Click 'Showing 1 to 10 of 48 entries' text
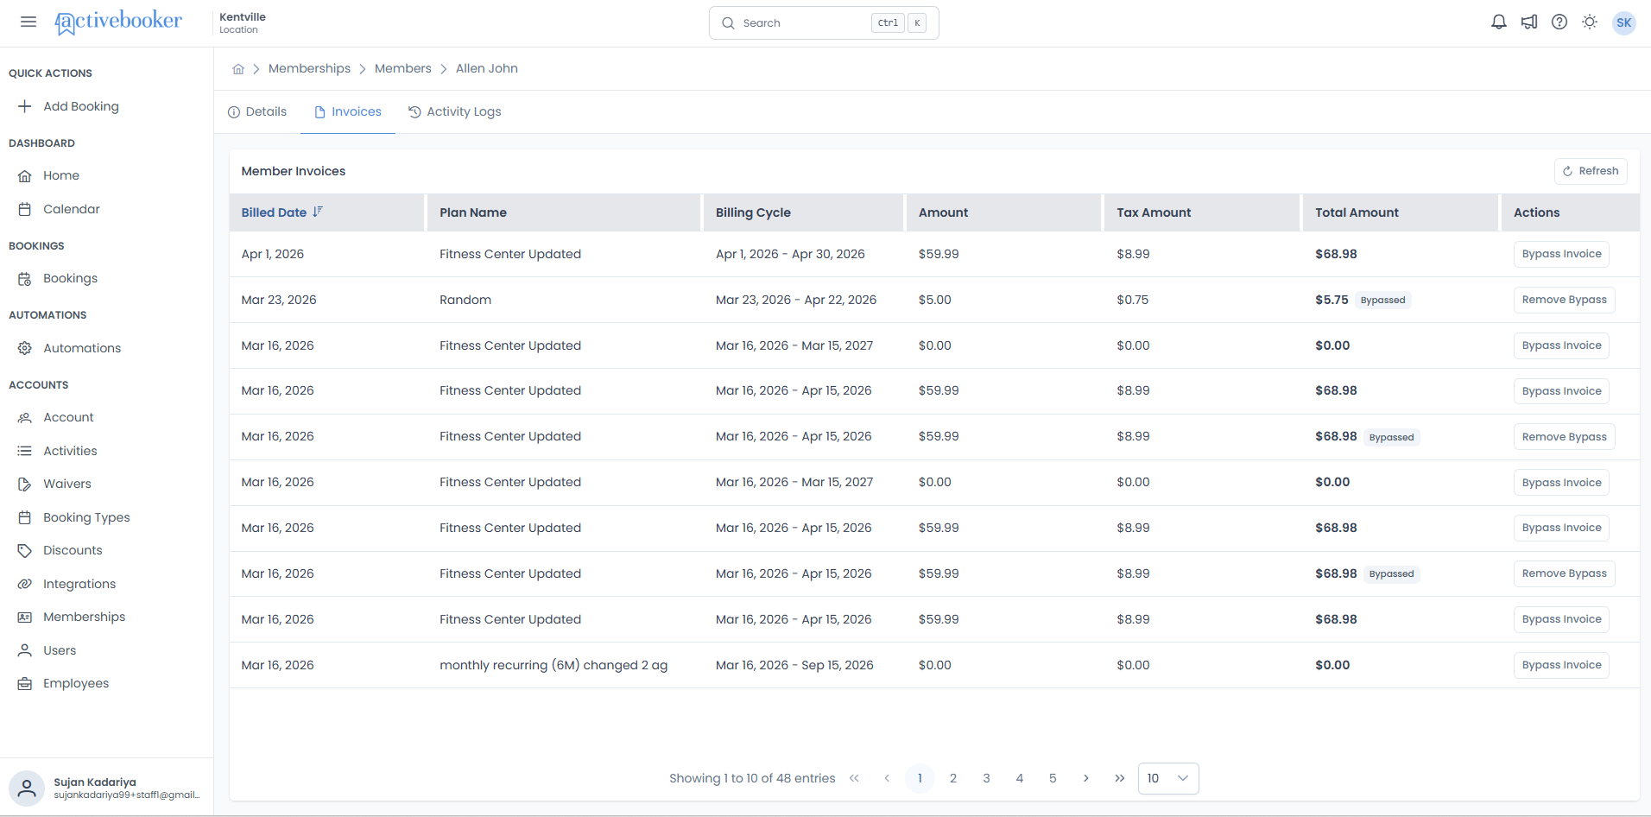Viewport: 1651px width, 817px height. pyautogui.click(x=752, y=778)
